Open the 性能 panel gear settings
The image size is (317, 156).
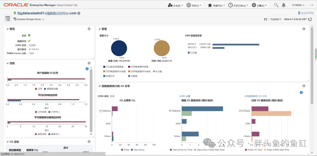(89, 63)
